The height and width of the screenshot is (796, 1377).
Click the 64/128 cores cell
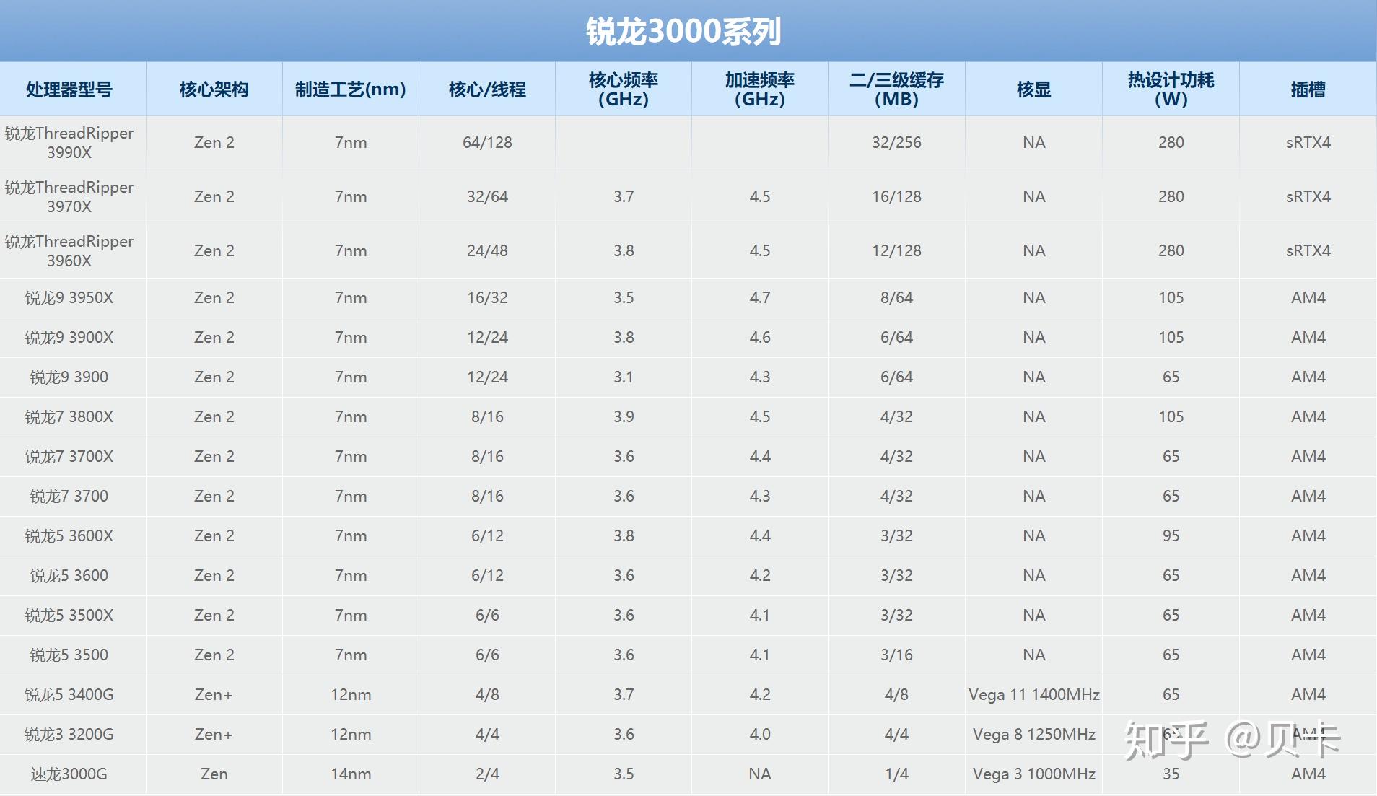click(487, 143)
